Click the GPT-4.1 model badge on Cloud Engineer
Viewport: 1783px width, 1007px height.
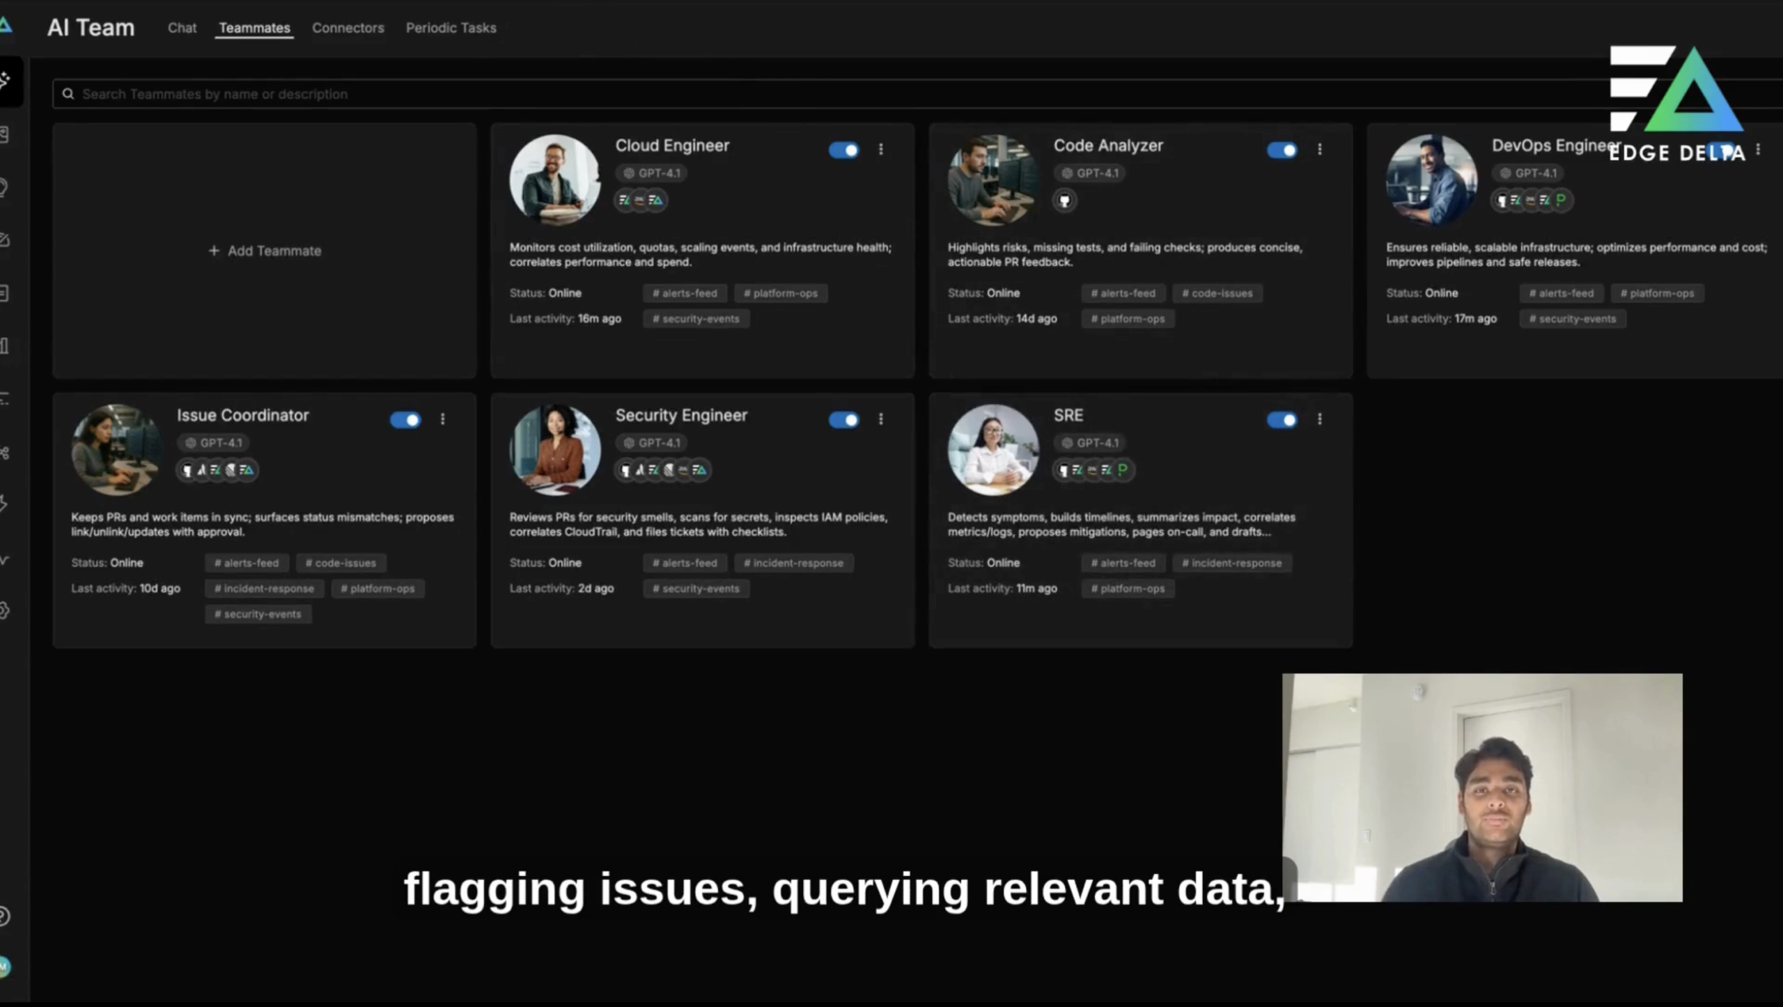(x=652, y=173)
